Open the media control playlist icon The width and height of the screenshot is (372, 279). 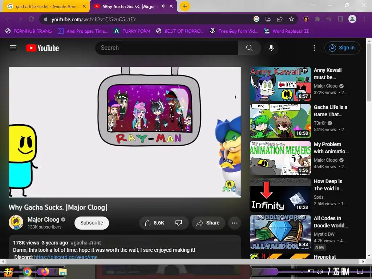pos(329,19)
